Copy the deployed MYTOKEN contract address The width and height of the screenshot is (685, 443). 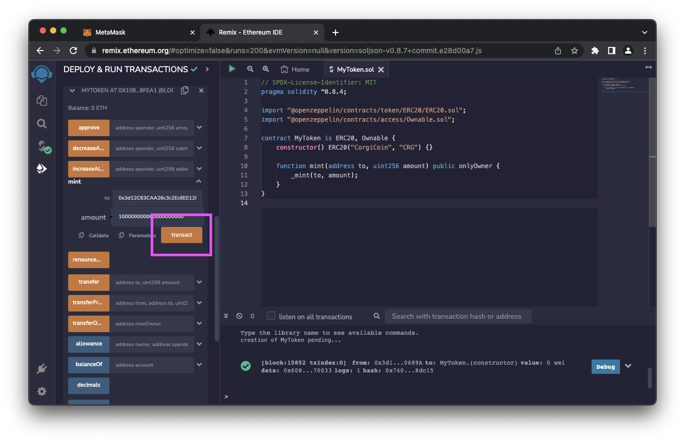point(185,90)
